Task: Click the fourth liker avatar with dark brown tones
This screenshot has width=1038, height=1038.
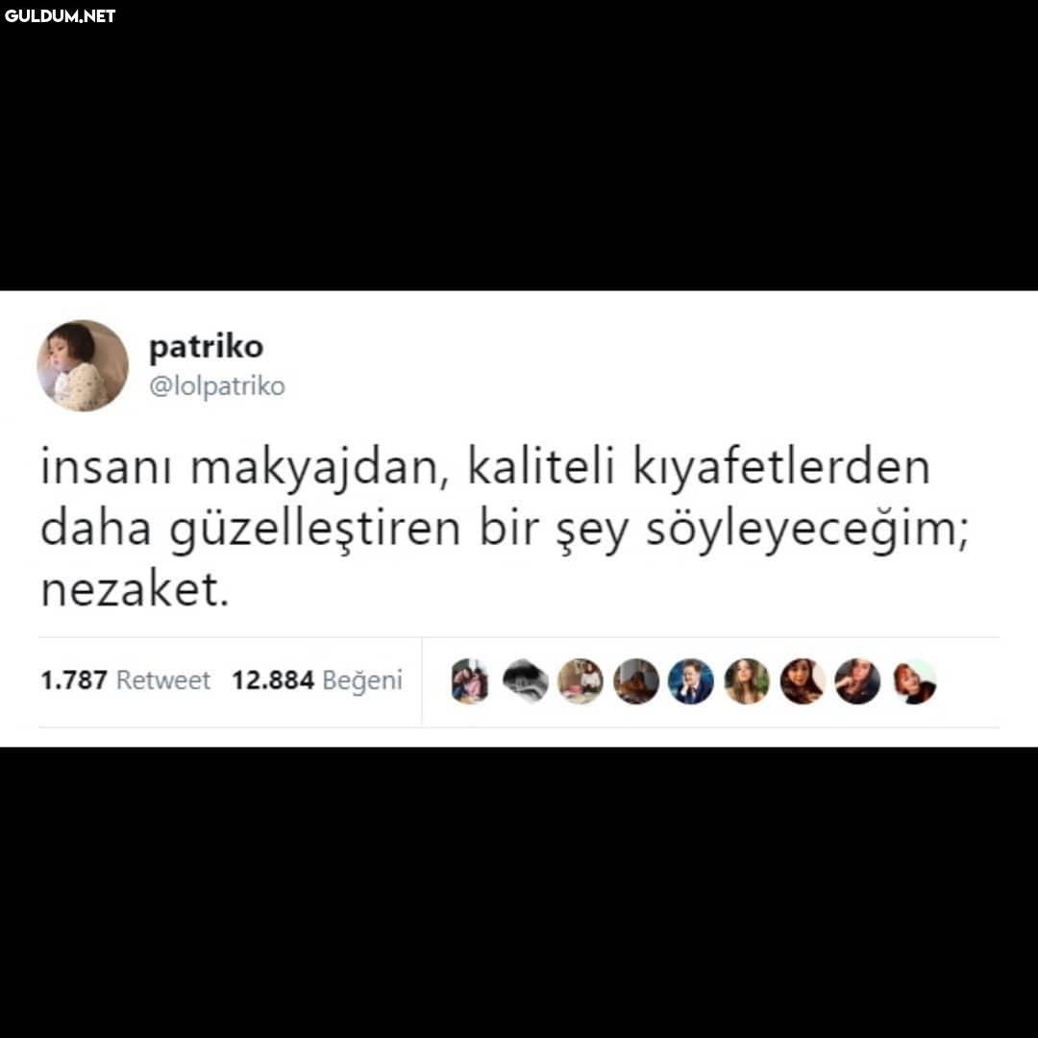Action: (x=636, y=681)
